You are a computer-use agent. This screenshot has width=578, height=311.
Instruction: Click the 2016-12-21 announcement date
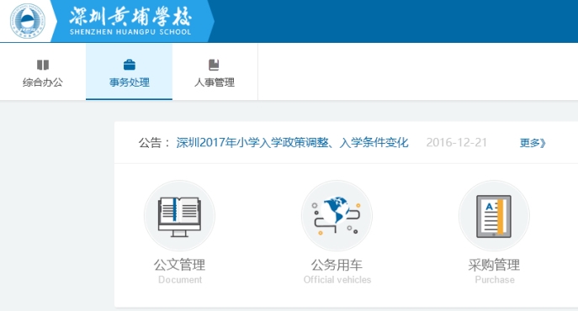[x=456, y=143]
